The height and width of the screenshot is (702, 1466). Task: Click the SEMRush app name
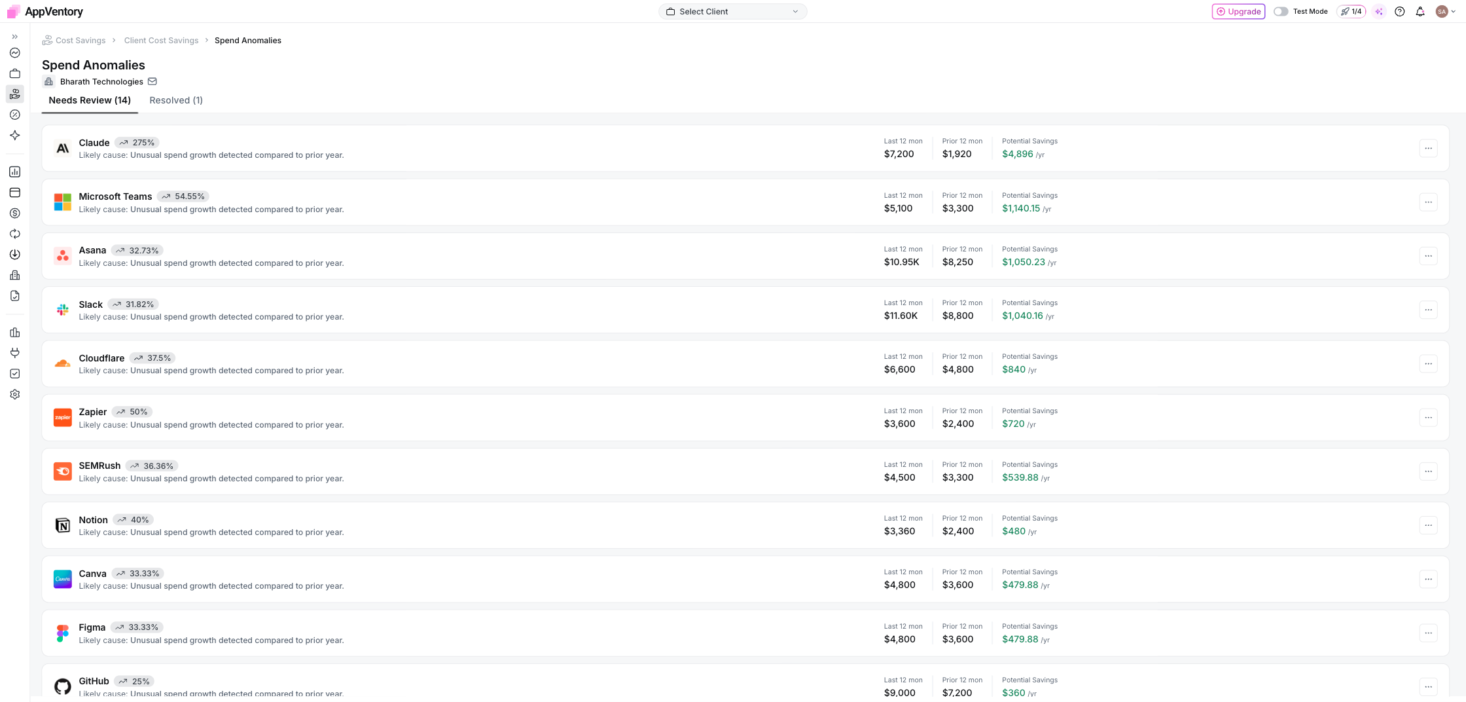(x=99, y=466)
